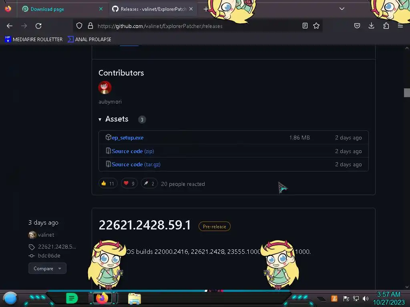Screen dimensions: 410x307
Task: Click the page vertical scrollbar thumb
Action: pyautogui.click(x=407, y=93)
